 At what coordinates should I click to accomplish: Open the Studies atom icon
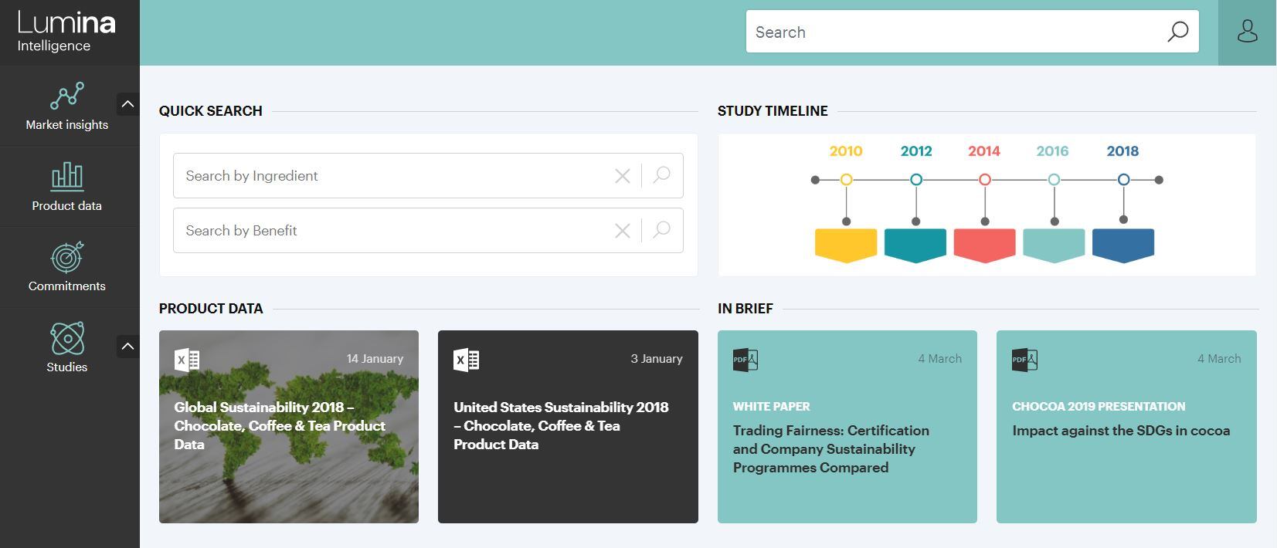tap(67, 338)
